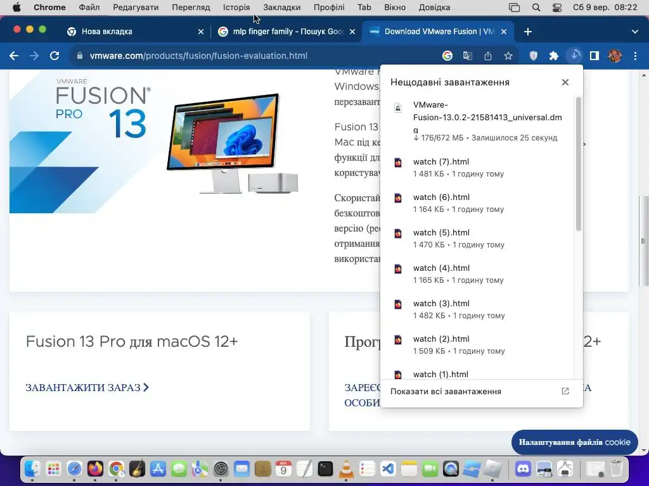This screenshot has height=486, width=649.
Task: Click the file icon next to watch (4).html
Action: [398, 268]
